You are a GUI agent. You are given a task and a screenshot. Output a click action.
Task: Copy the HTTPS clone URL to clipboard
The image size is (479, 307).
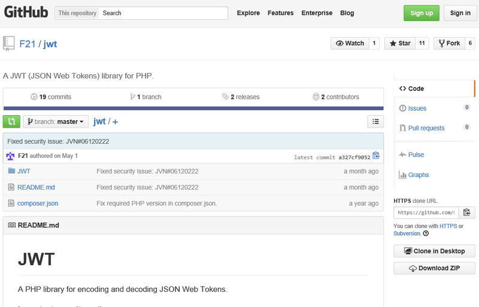tap(468, 212)
